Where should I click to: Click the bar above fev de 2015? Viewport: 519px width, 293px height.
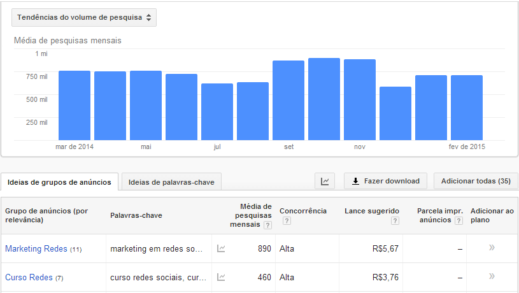(x=467, y=107)
